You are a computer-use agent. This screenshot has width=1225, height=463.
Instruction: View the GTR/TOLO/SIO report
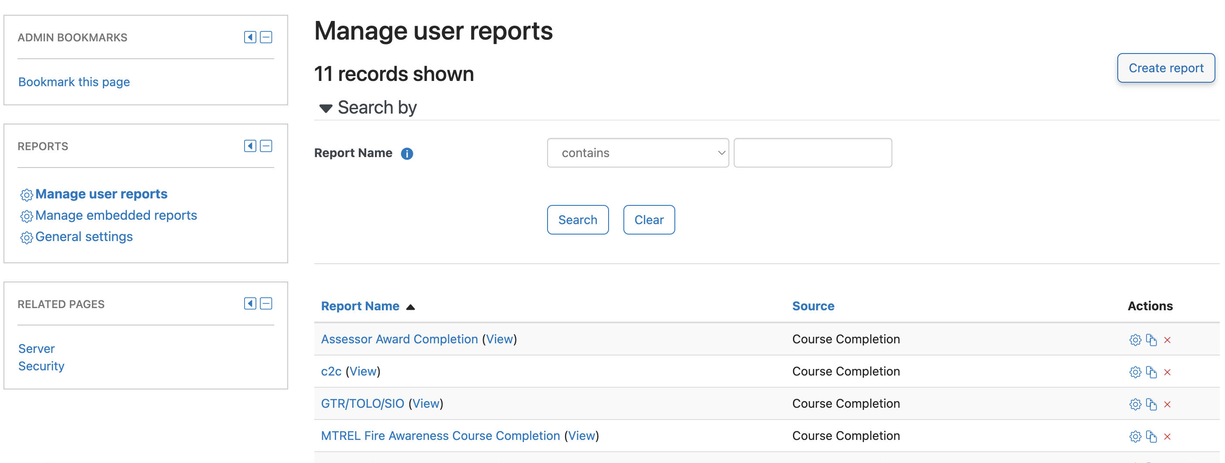(x=425, y=404)
